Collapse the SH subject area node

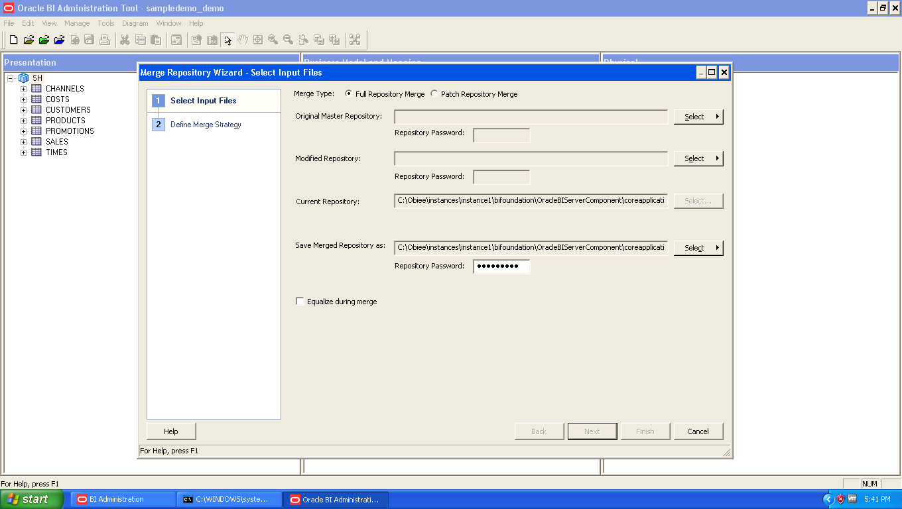tap(11, 78)
